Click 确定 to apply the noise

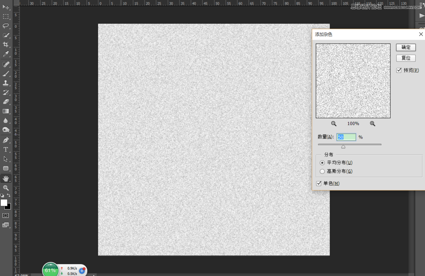(x=405, y=47)
